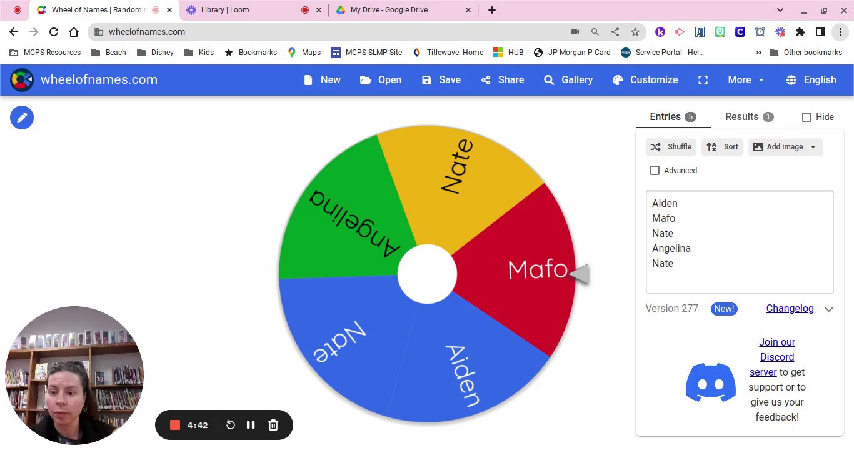Check the Hide checkbox
Viewport: 854px width, 450px height.
tap(806, 117)
